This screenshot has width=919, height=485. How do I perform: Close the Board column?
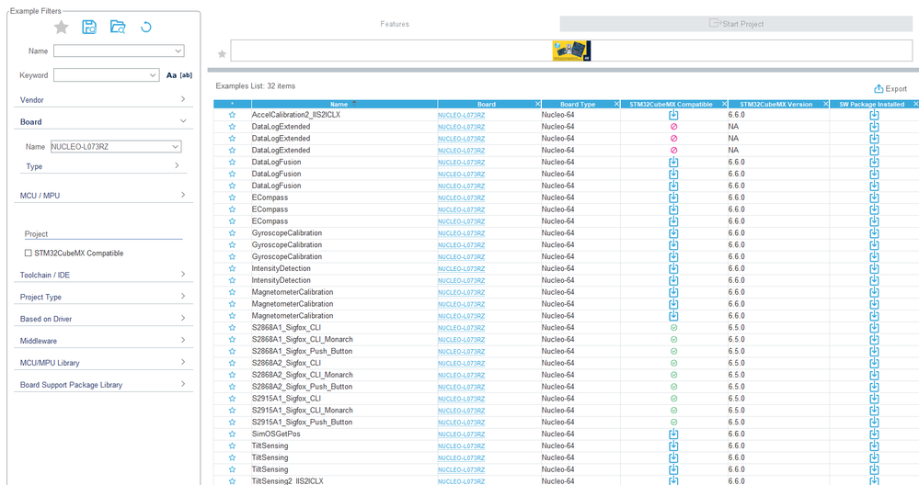click(537, 104)
